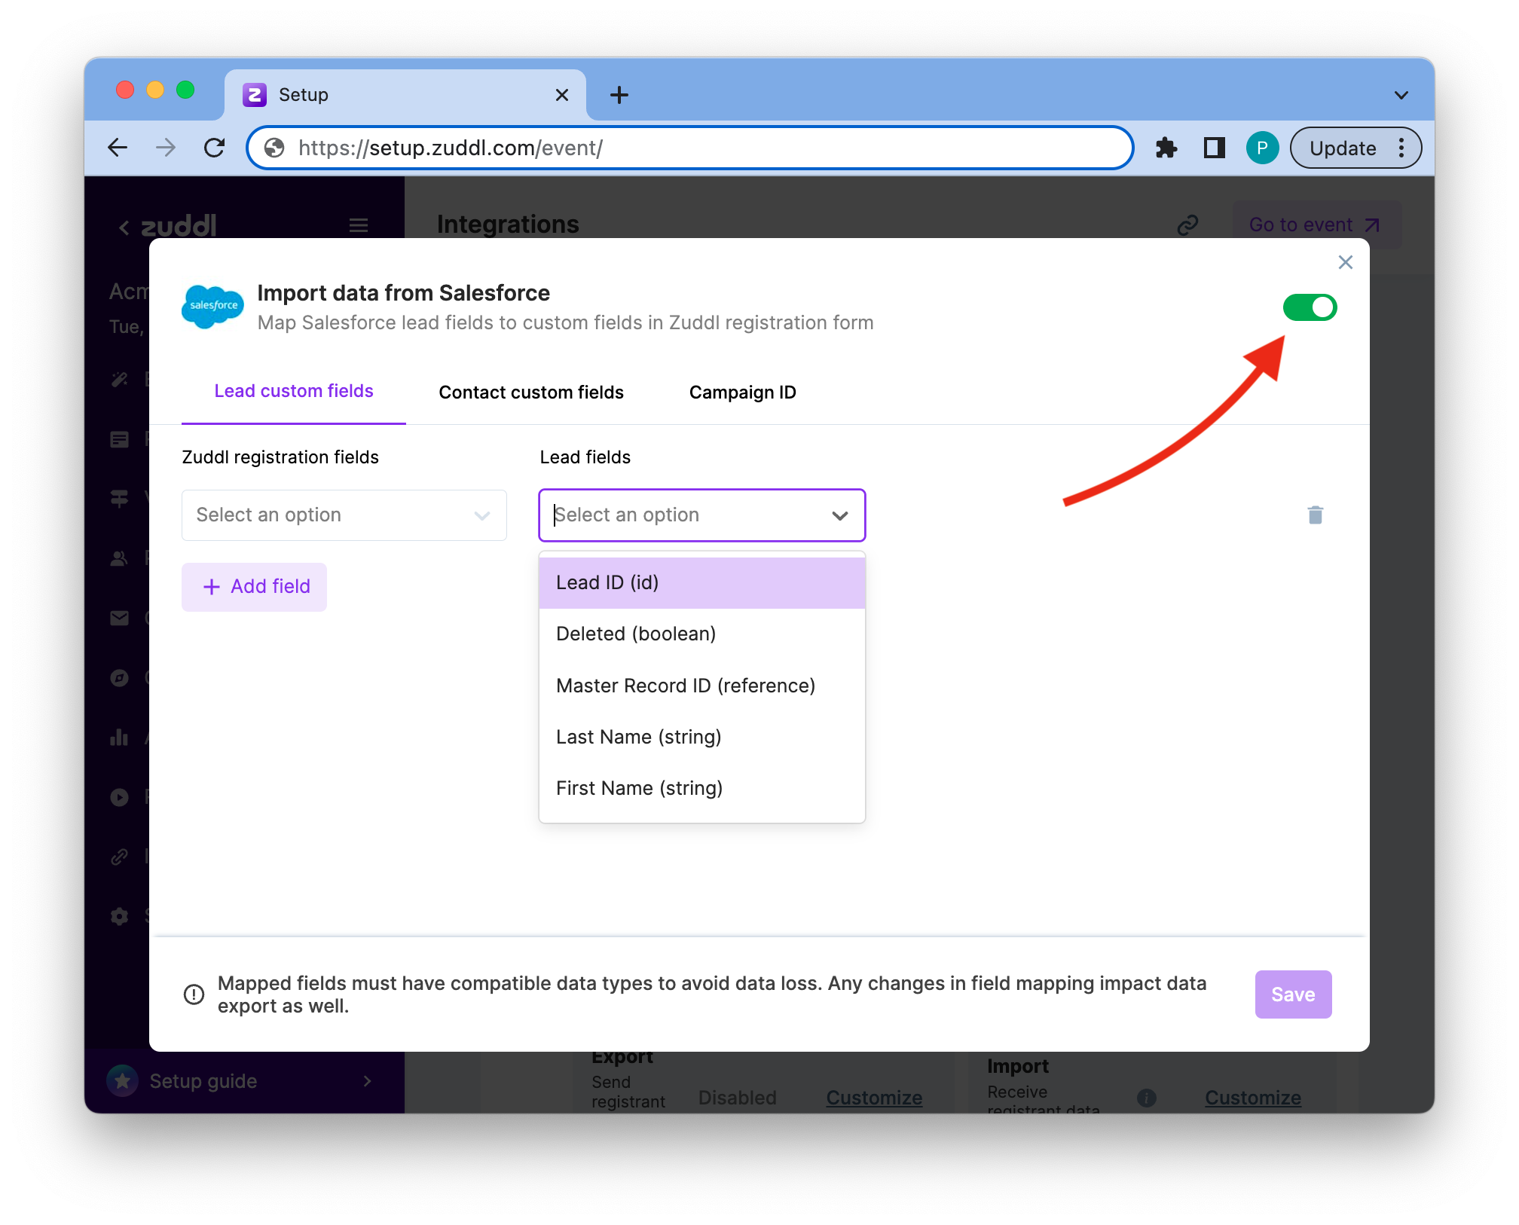Click the Add field button
Screen dimensions: 1519x1225
point(255,587)
